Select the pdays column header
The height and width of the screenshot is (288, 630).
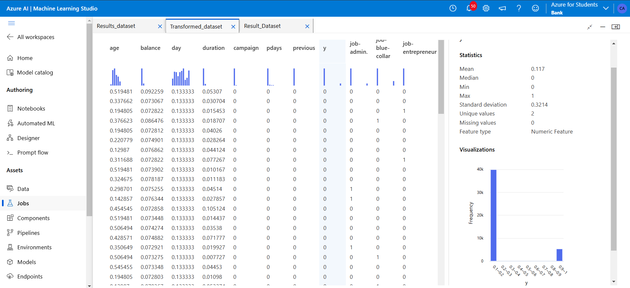pos(274,48)
